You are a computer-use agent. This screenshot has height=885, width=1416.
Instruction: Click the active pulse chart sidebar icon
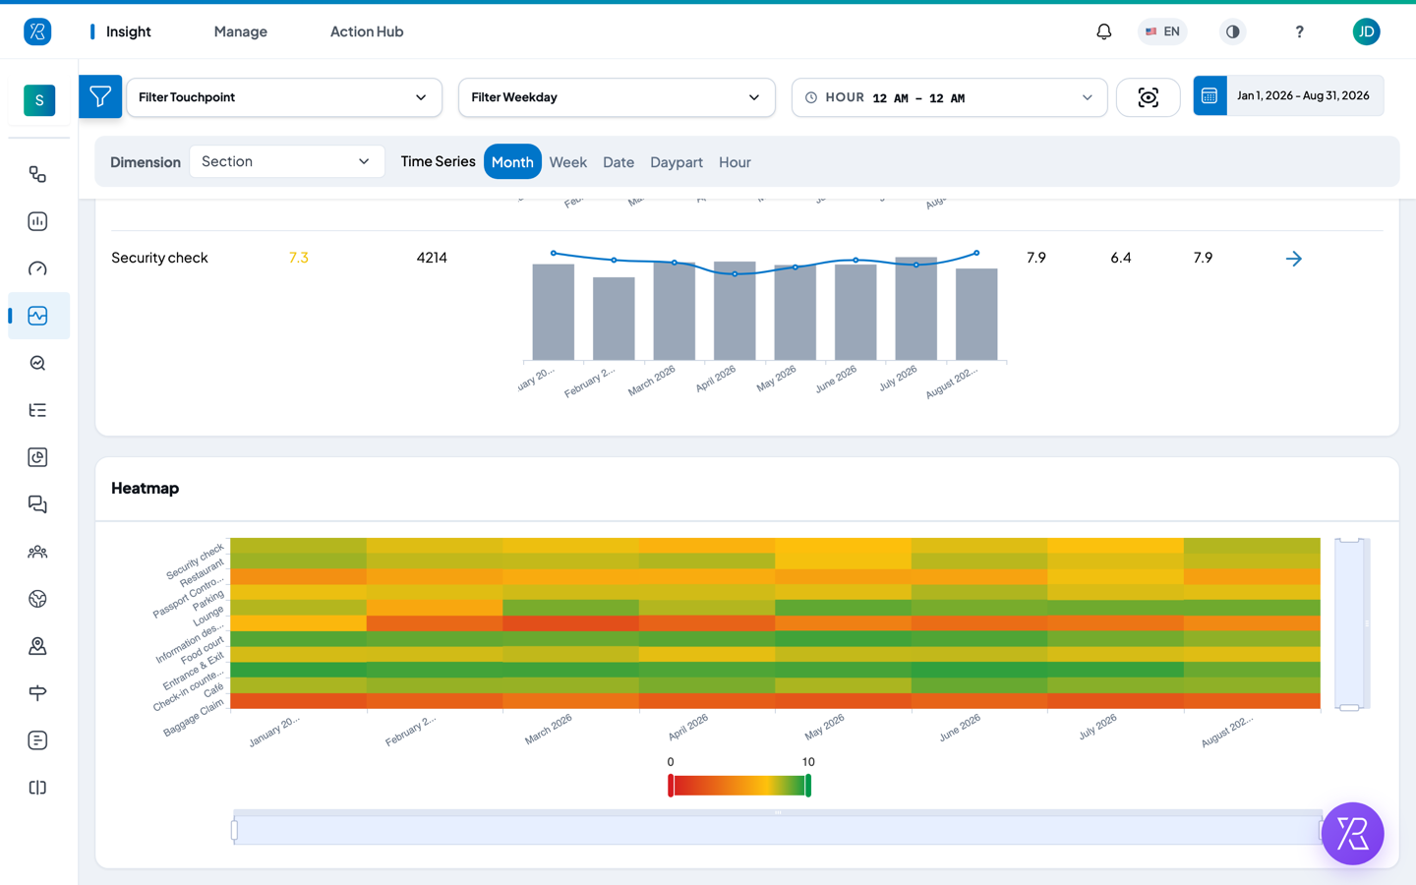(x=37, y=316)
